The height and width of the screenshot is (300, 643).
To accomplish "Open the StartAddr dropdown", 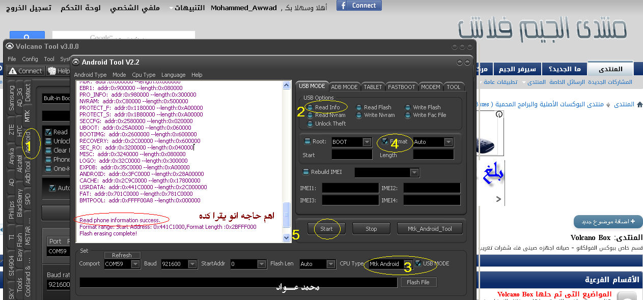I will point(262,264).
